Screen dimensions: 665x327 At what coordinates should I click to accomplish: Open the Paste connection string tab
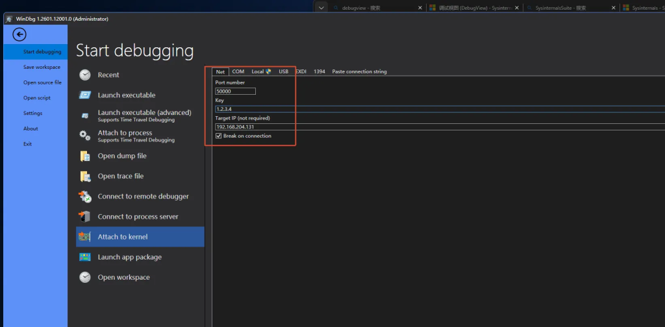coord(359,71)
